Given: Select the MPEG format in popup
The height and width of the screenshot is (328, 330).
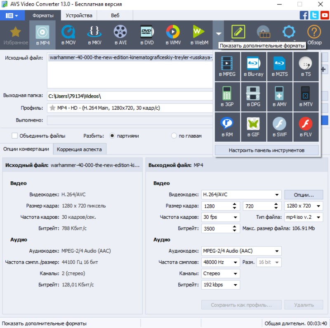Looking at the screenshot, I should point(227,66).
